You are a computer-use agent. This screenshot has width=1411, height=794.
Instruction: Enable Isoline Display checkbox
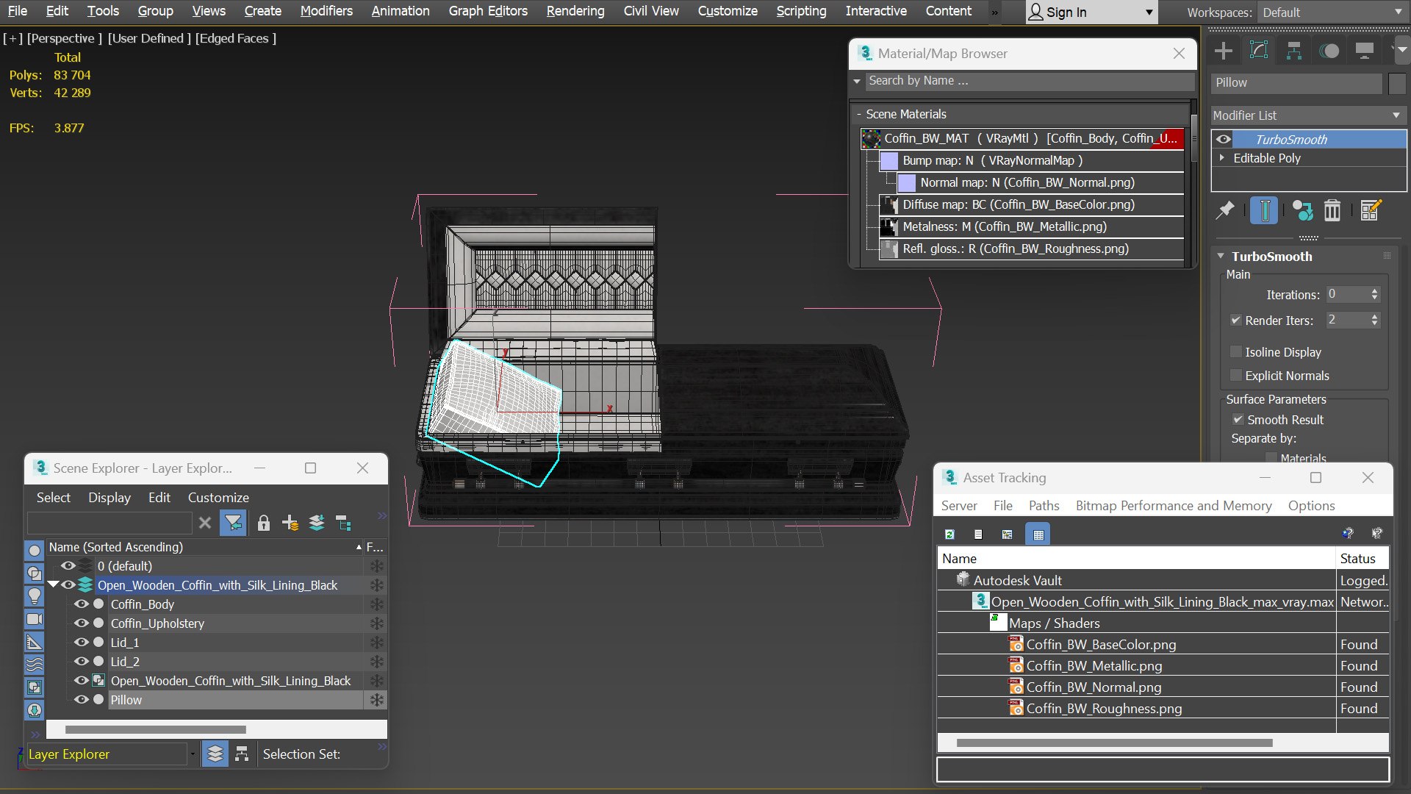click(x=1236, y=352)
